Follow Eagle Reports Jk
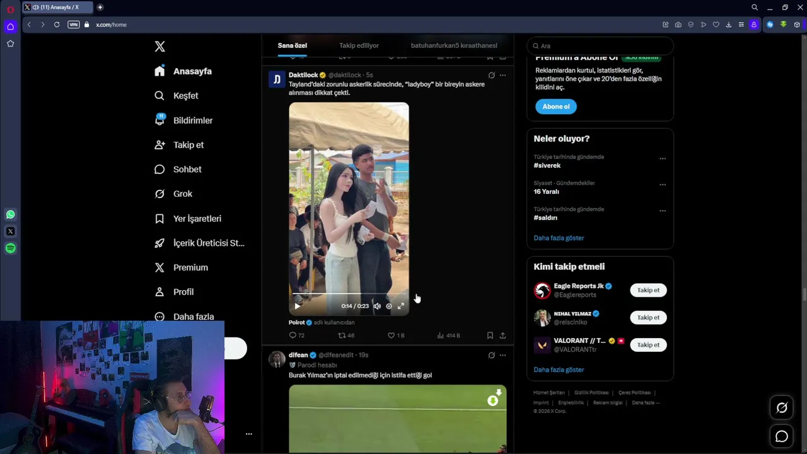The image size is (807, 454). (x=648, y=290)
